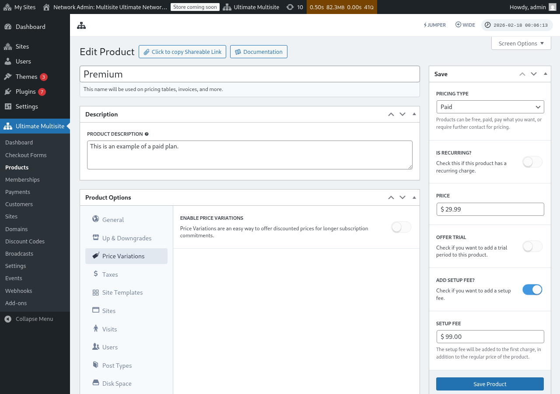The image size is (560, 394).
Task: Switch to the Sites product options tab
Action: (x=126, y=311)
